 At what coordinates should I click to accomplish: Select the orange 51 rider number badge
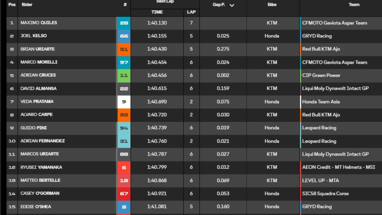tap(124, 49)
